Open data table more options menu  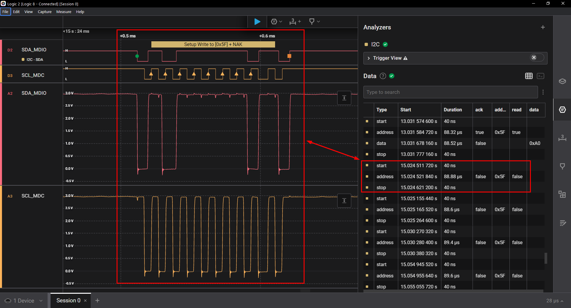pyautogui.click(x=543, y=92)
